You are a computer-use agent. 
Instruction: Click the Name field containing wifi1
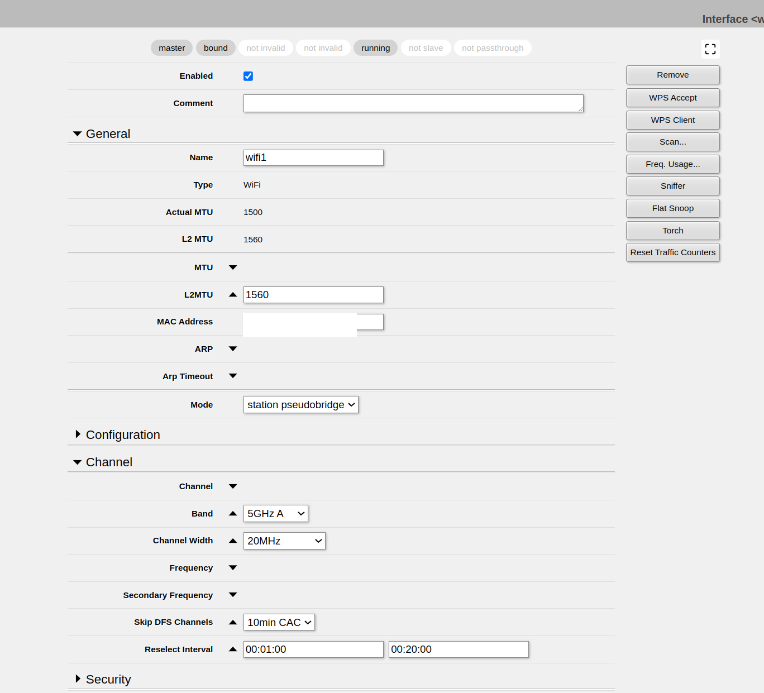(313, 157)
